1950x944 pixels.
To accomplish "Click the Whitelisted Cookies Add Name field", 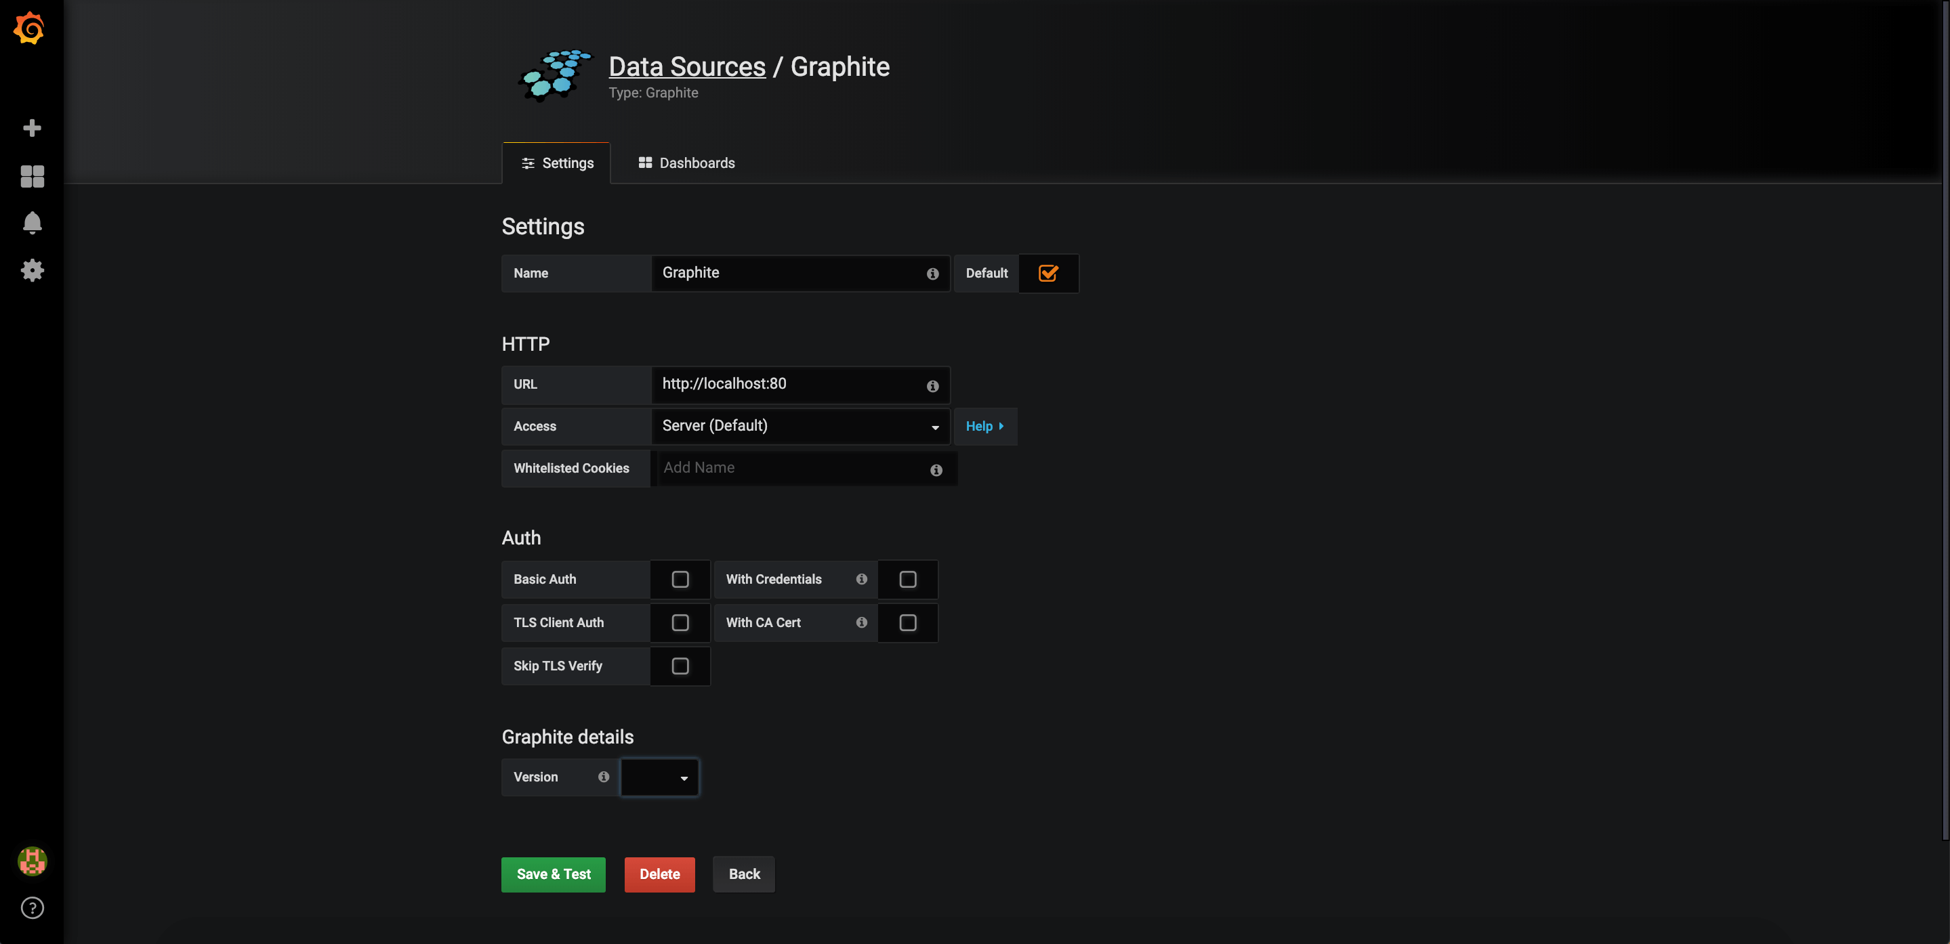I will [x=806, y=468].
